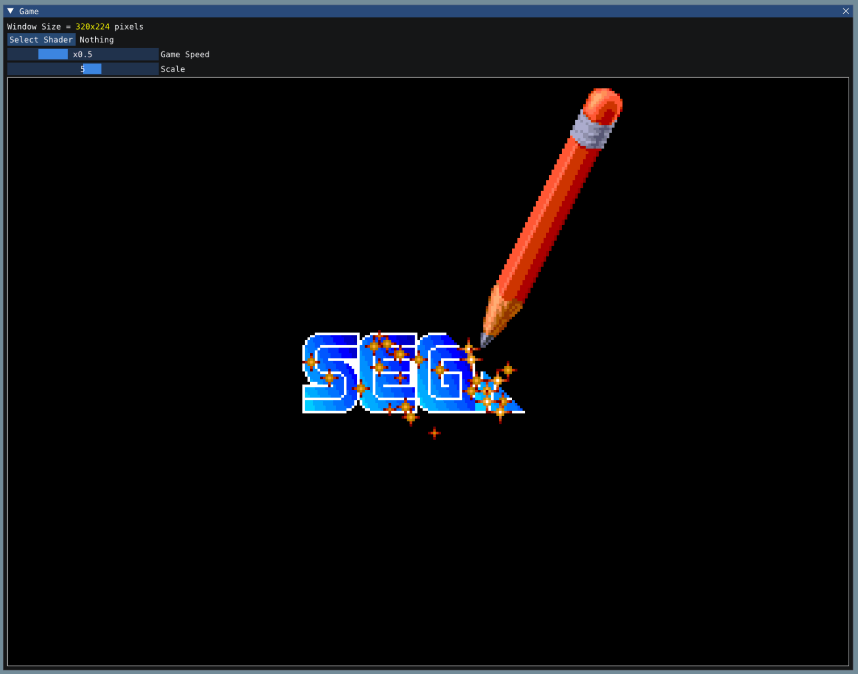This screenshot has height=674, width=858.
Task: Click the x0.5 speed value
Action: pyautogui.click(x=82, y=54)
